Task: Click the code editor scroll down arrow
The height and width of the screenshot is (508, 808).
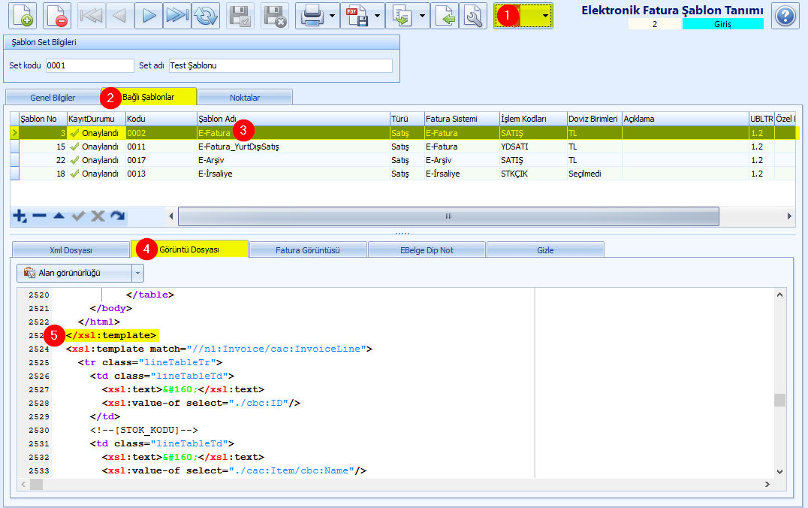Action: (779, 471)
